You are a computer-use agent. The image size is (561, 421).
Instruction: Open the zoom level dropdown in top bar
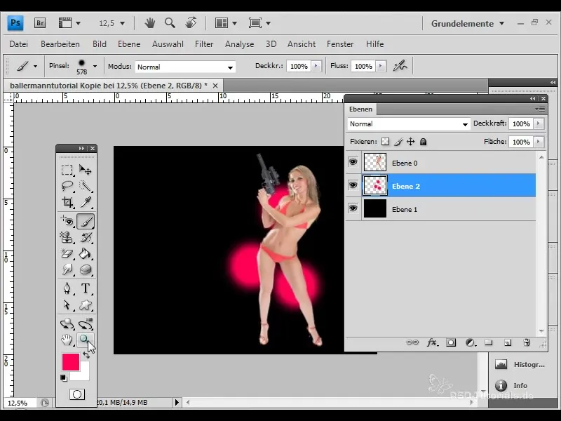point(122,23)
